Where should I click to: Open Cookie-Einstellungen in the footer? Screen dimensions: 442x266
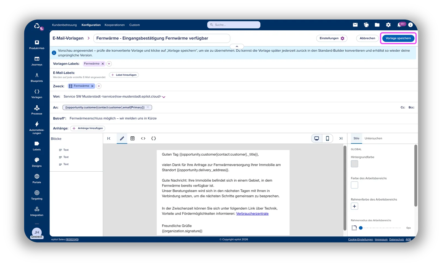pyautogui.click(x=361, y=240)
